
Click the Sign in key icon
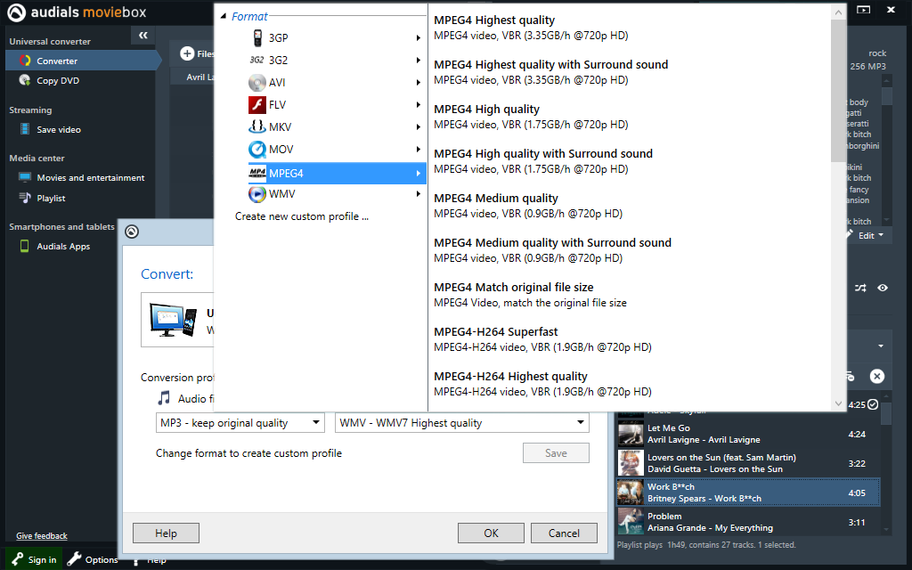[x=18, y=559]
